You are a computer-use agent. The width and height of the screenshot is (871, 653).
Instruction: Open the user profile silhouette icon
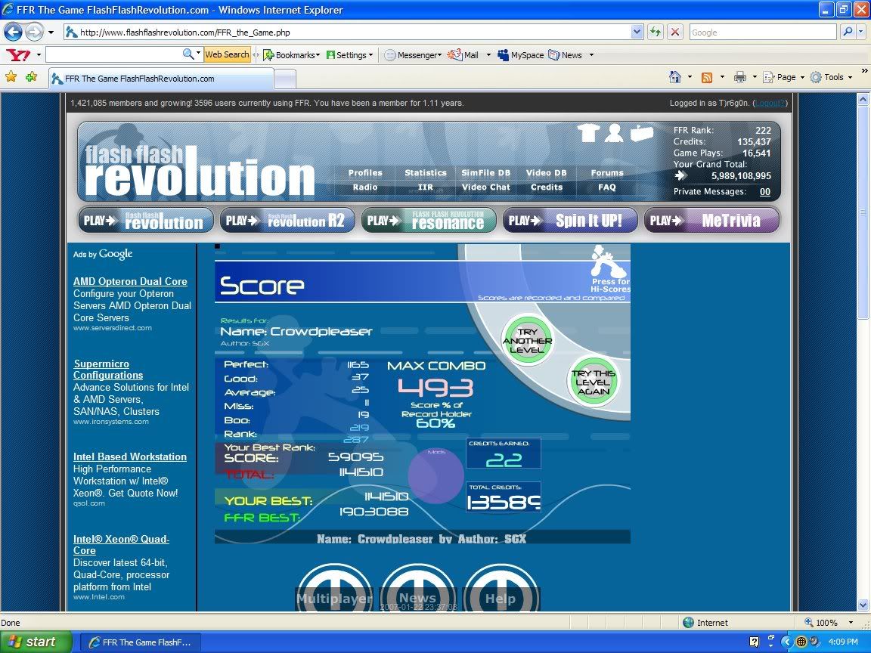click(614, 133)
